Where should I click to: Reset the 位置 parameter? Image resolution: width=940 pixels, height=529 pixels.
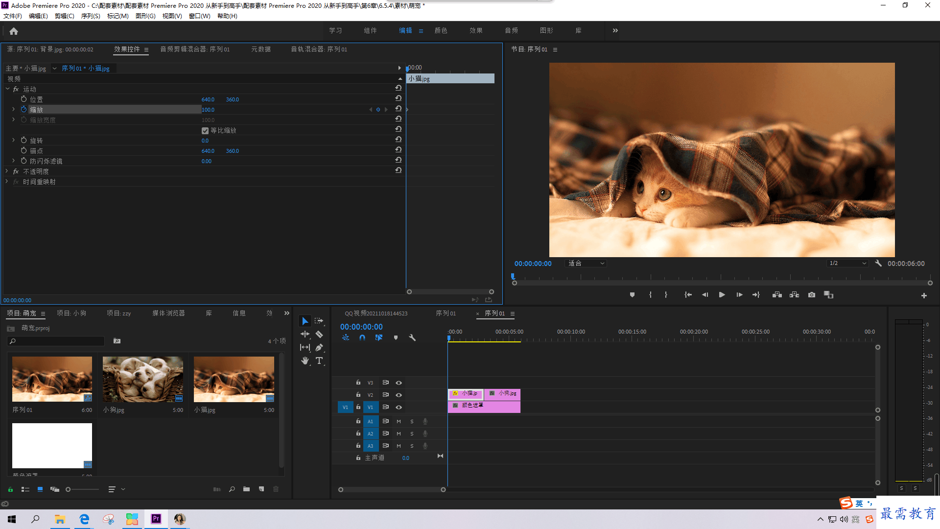(399, 98)
